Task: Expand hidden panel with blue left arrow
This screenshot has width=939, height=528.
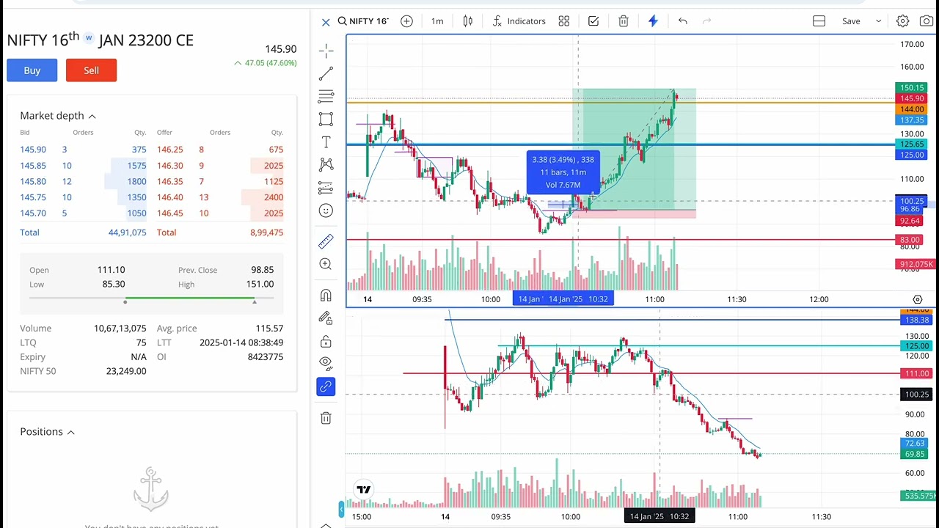Action: point(340,508)
